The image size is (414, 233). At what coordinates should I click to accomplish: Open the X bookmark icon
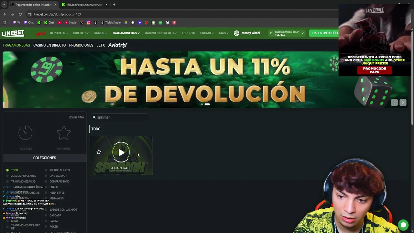pyautogui.click(x=82, y=23)
